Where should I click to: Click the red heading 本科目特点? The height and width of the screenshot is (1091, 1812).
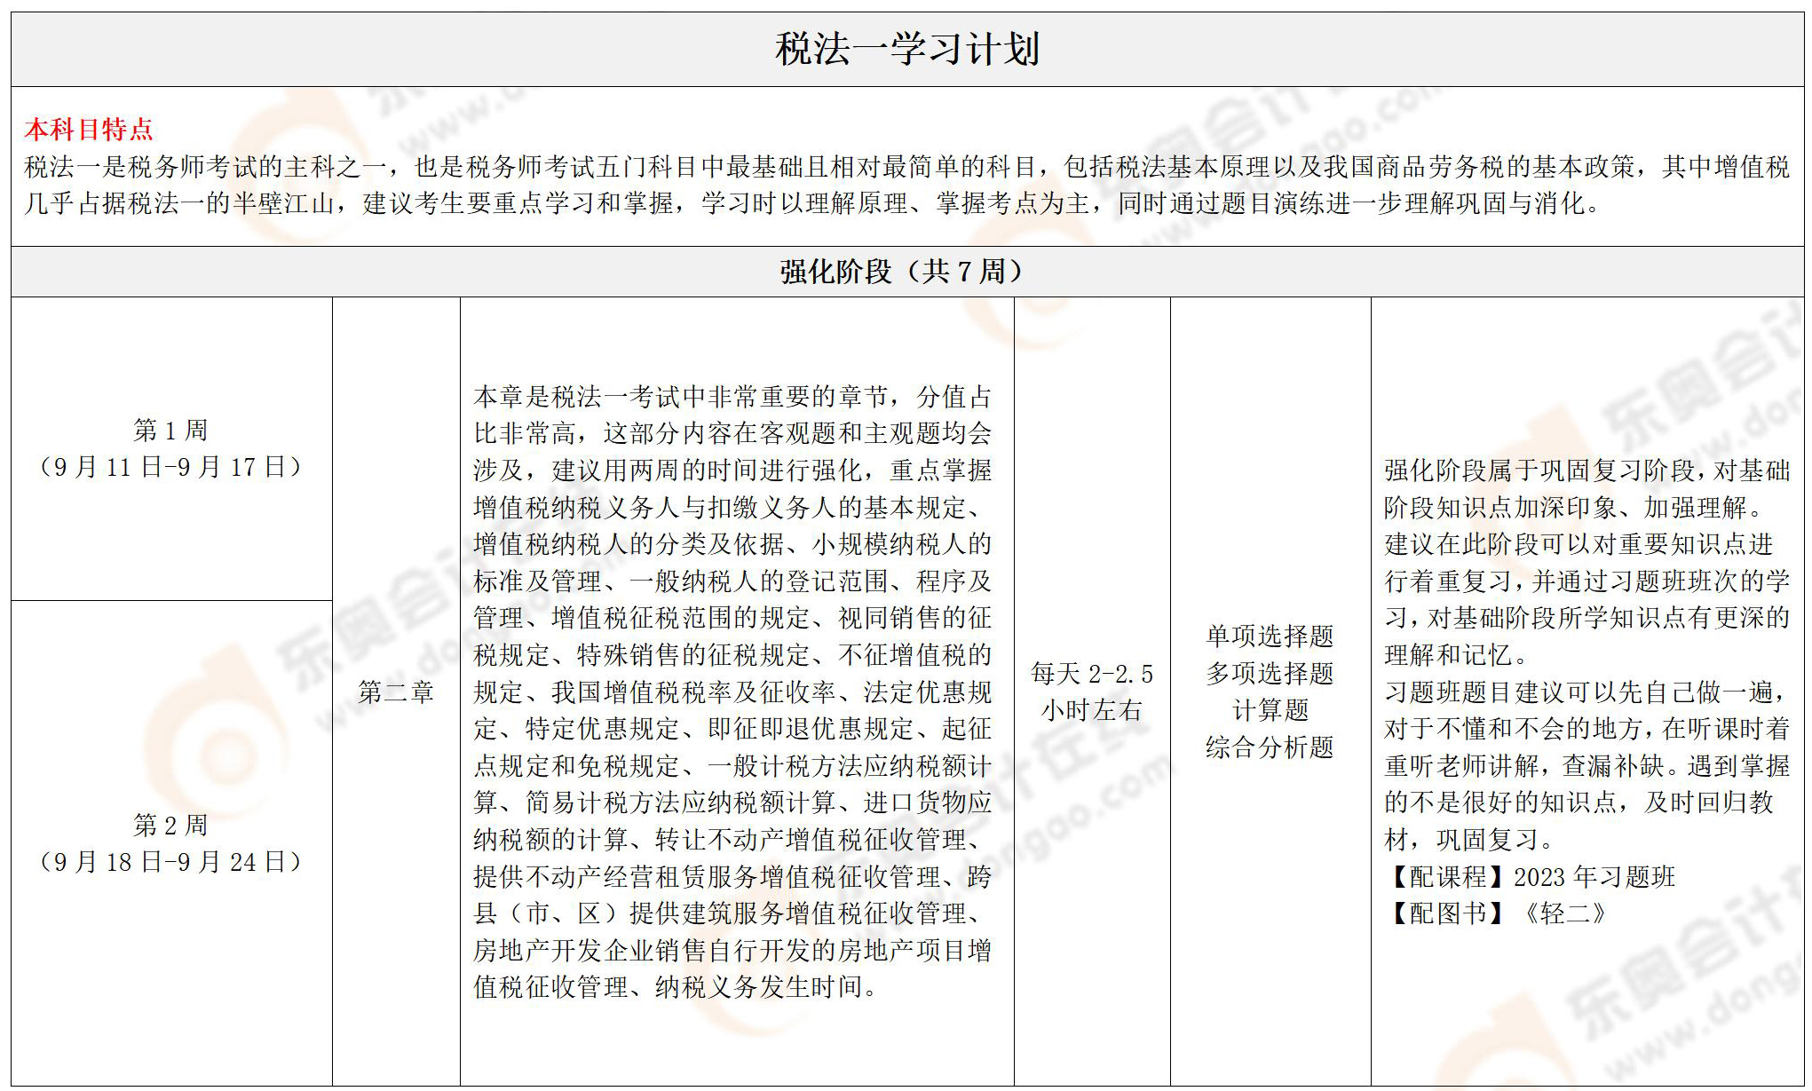(89, 130)
